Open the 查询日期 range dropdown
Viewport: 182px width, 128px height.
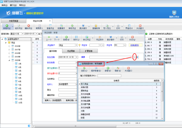pos(23,34)
